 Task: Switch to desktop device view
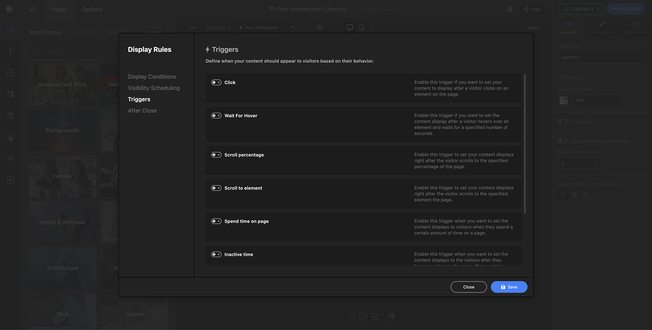350,28
